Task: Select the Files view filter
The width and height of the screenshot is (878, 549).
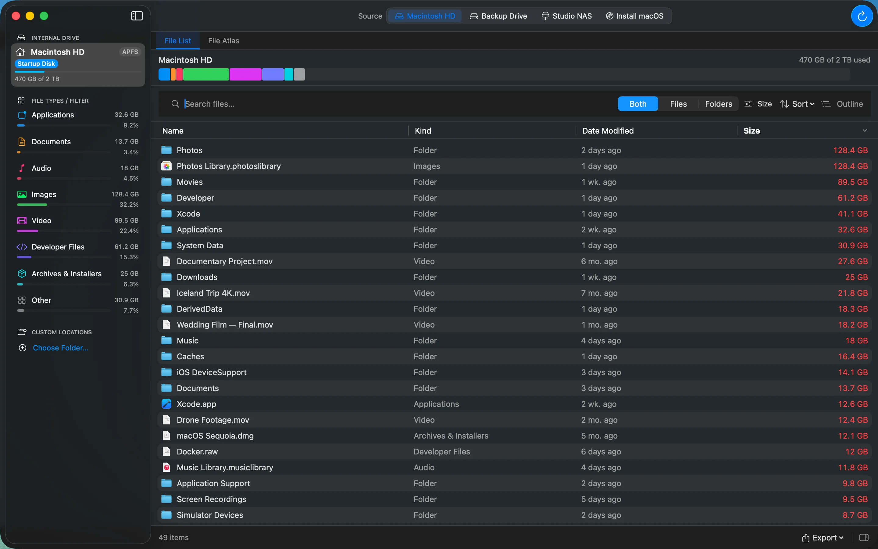Action: tap(678, 104)
